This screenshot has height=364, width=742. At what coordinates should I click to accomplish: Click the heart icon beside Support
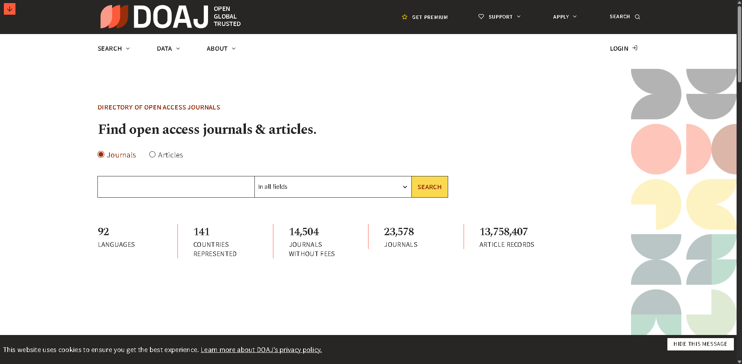click(x=481, y=17)
